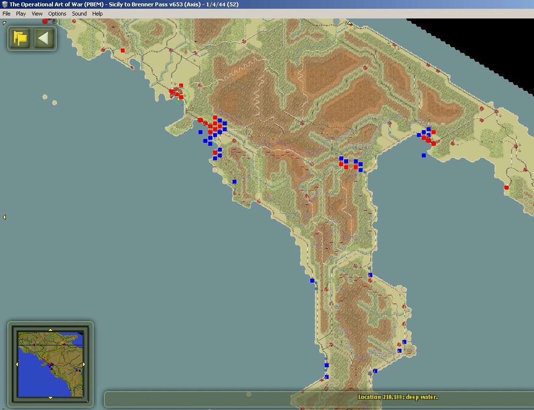Screen dimensions: 534x410
Task: Open the File menu
Action: pyautogui.click(x=6, y=14)
